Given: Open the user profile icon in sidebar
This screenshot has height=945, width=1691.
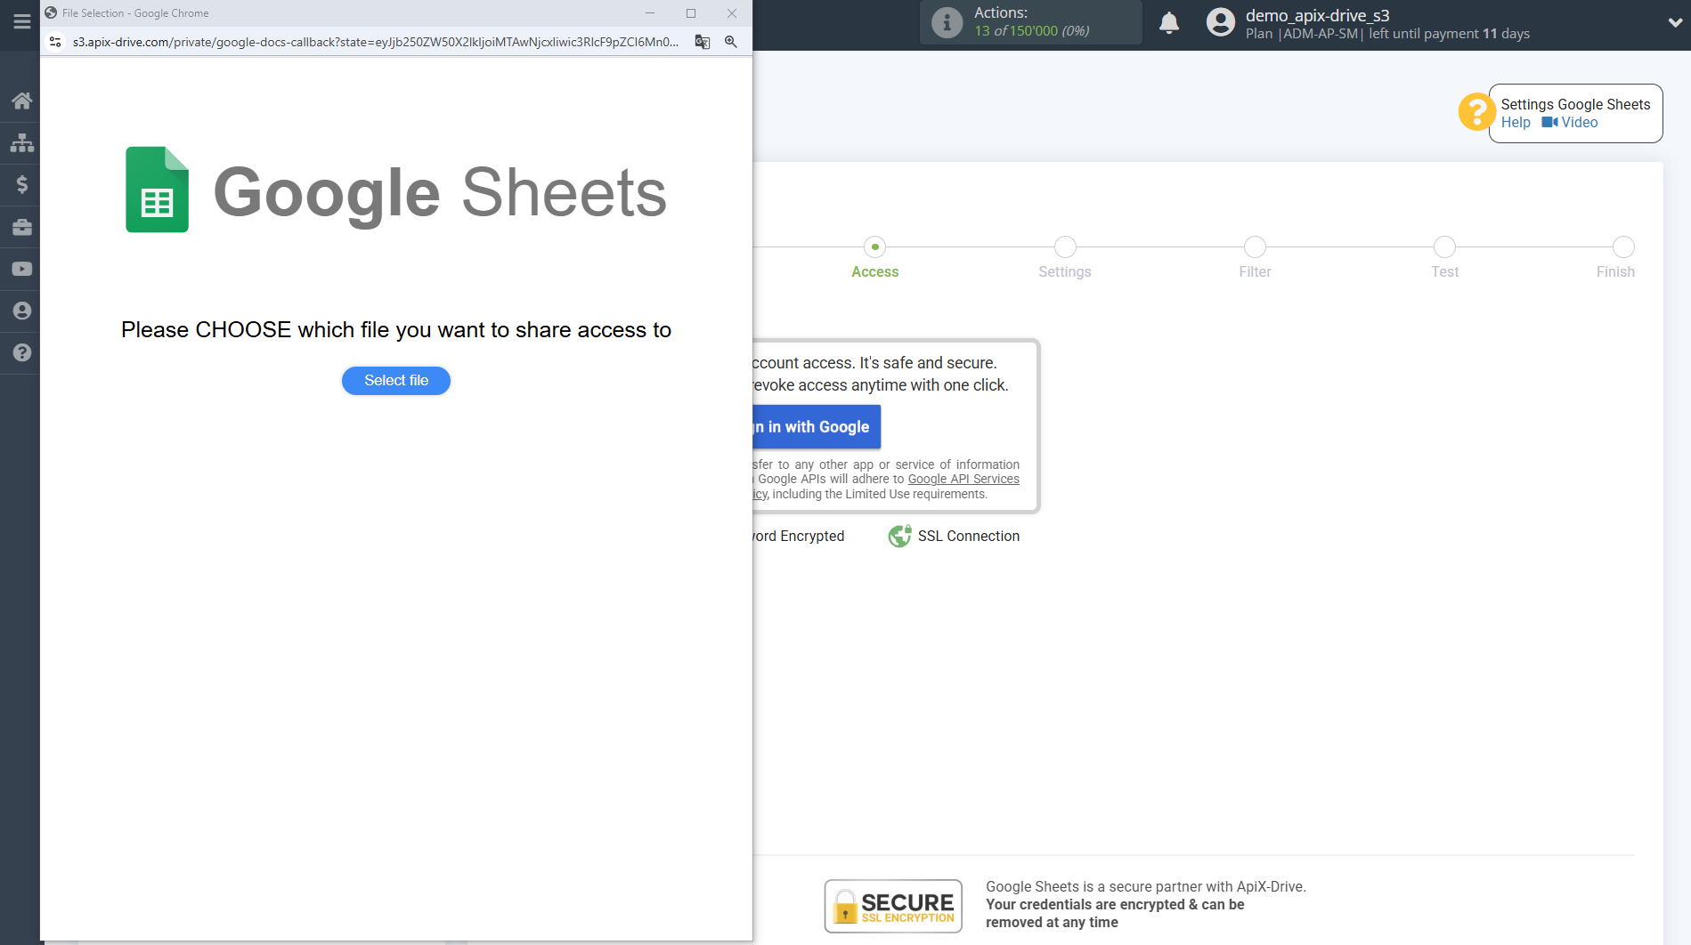Looking at the screenshot, I should pyautogui.click(x=21, y=311).
